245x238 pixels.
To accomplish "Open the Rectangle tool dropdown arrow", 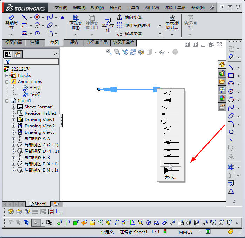I will click(x=31, y=25).
